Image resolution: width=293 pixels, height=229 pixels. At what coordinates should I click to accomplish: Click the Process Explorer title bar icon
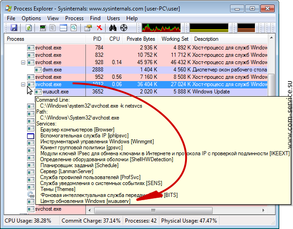9,8
